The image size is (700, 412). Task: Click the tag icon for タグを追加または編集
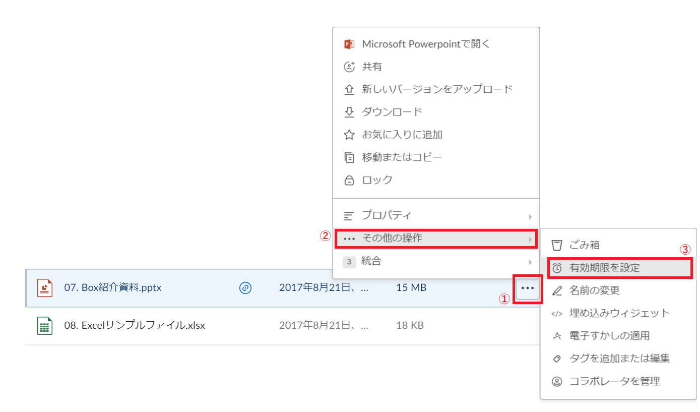point(556,359)
